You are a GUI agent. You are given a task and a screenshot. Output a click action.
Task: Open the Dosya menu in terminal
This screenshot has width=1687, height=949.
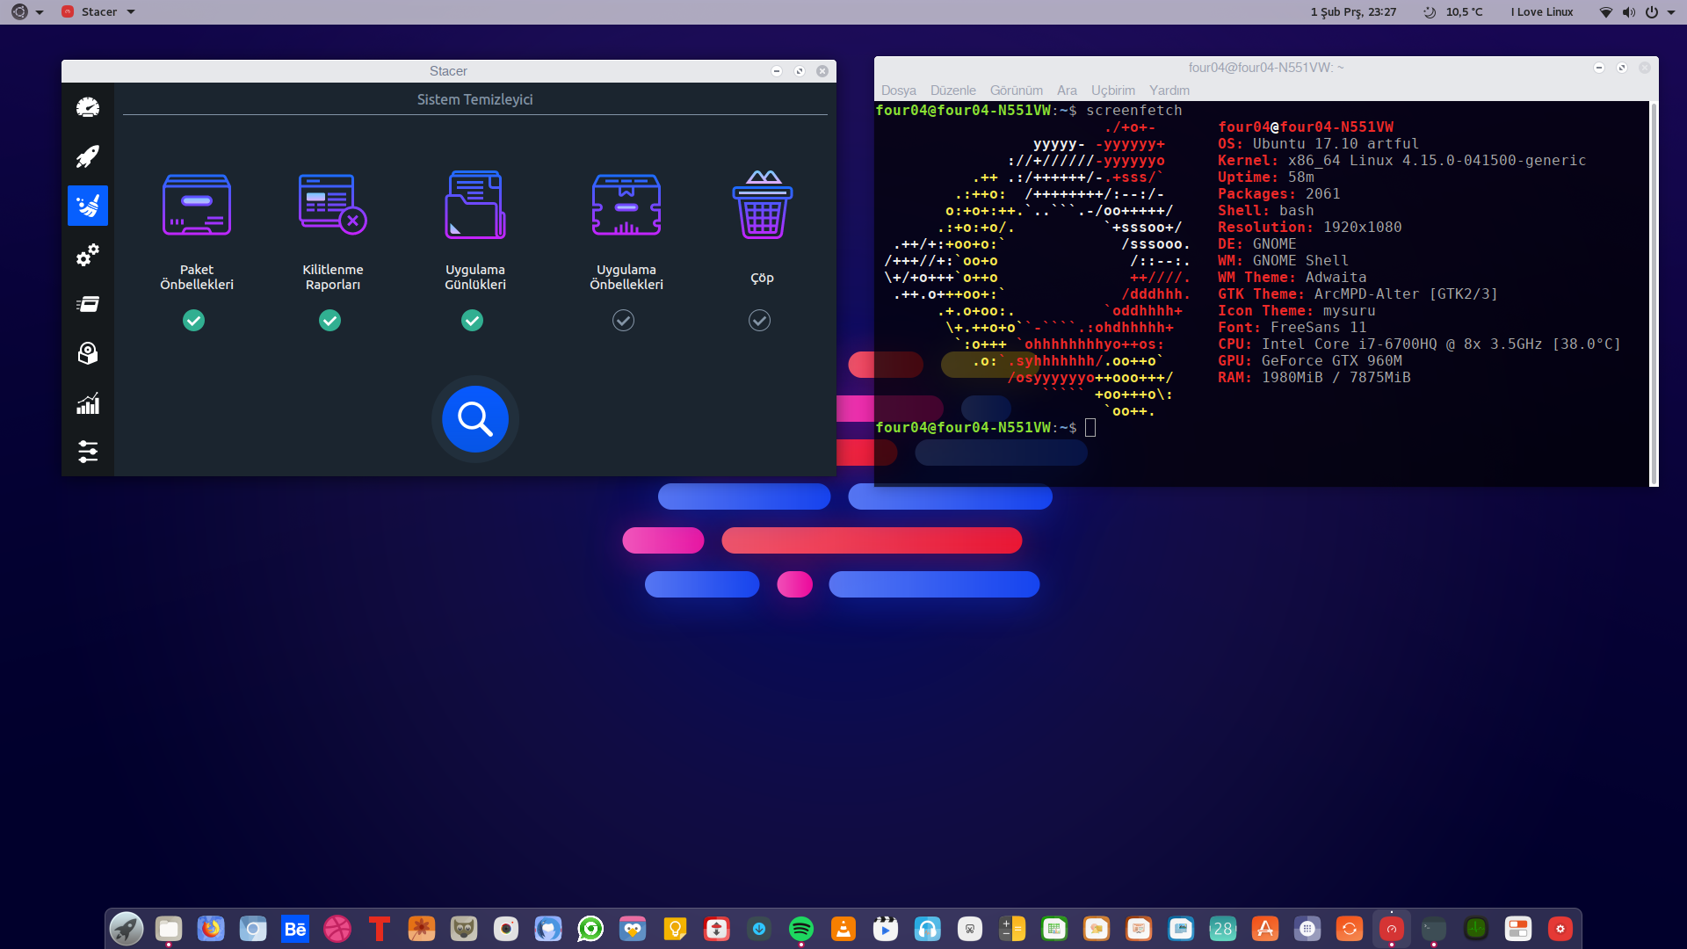click(898, 91)
